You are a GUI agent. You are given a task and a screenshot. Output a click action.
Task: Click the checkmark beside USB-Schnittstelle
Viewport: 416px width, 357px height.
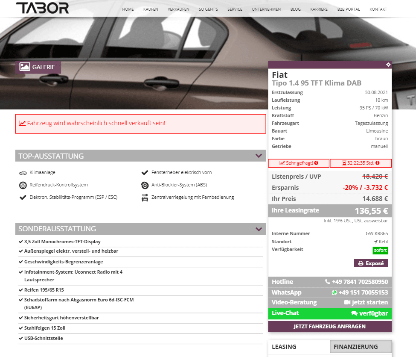point(21,338)
